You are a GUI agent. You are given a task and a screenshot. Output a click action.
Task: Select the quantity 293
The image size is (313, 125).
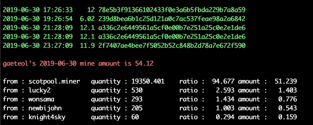[x=137, y=99]
